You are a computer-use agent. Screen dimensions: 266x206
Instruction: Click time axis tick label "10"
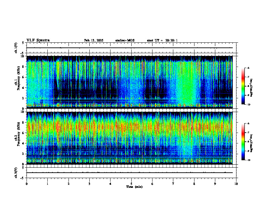[236, 184]
